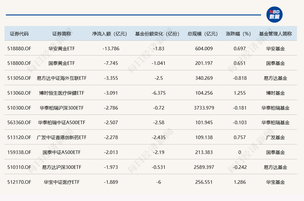
Task: Click the 易方达中证海外互联ETF name cell
Action: click(x=62, y=78)
